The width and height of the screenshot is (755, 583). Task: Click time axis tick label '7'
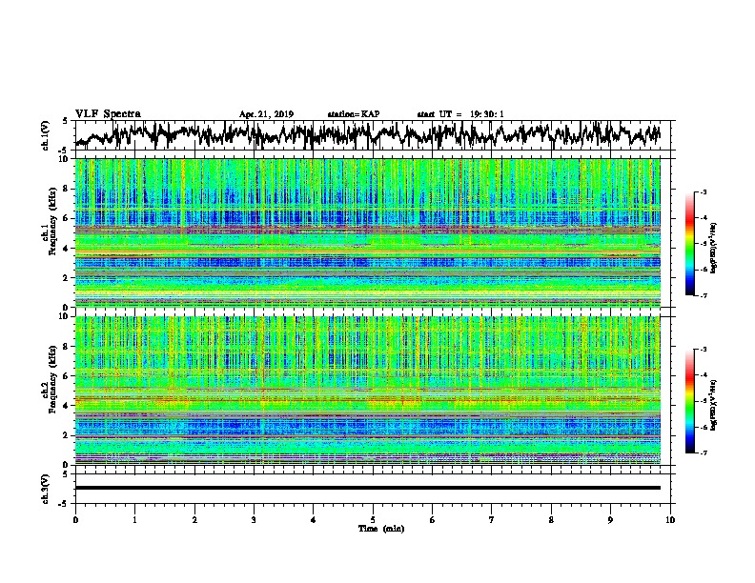(492, 520)
